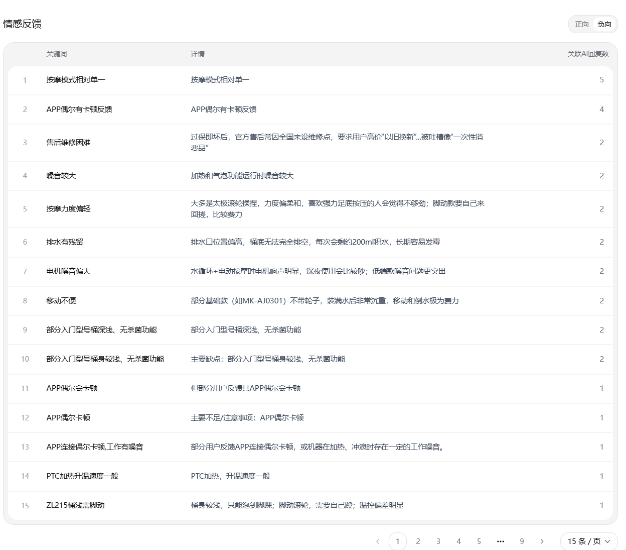The height and width of the screenshot is (550, 626).
Task: Click row number 15
Action: [25, 505]
